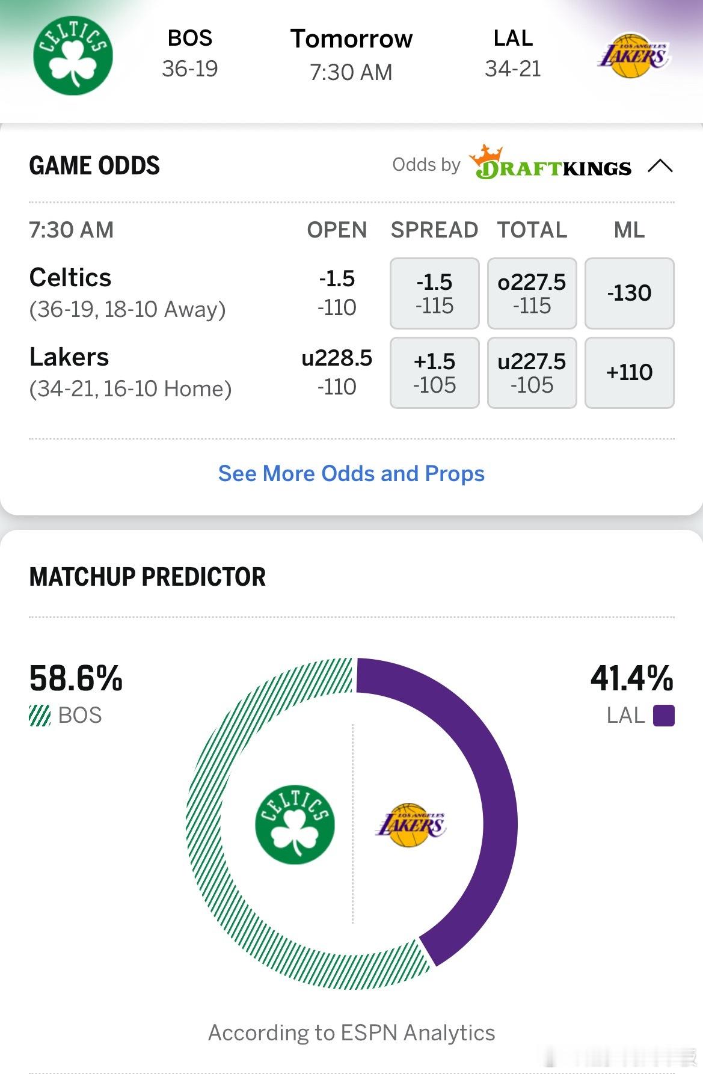The height and width of the screenshot is (1074, 703).
Task: Tap the Lakers logo in header
Action: [633, 55]
